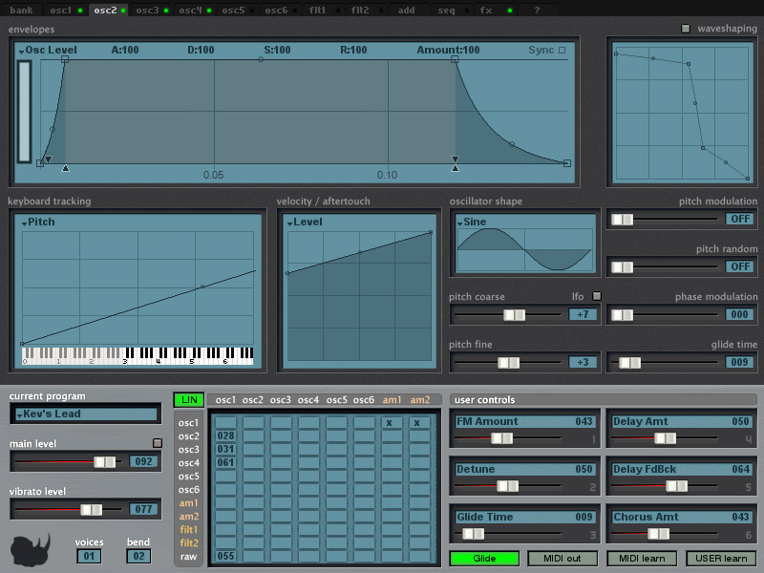Click the x cell under am1 column
The image size is (764, 573).
[390, 422]
